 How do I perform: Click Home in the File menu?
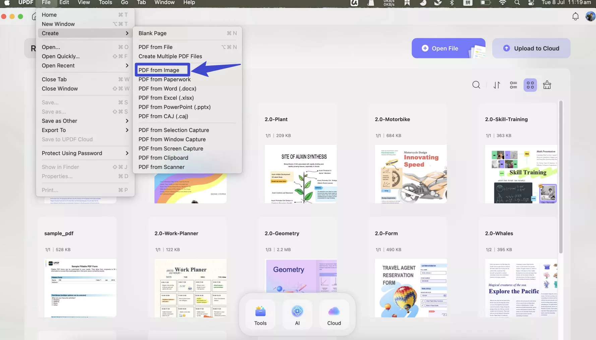click(x=85, y=15)
